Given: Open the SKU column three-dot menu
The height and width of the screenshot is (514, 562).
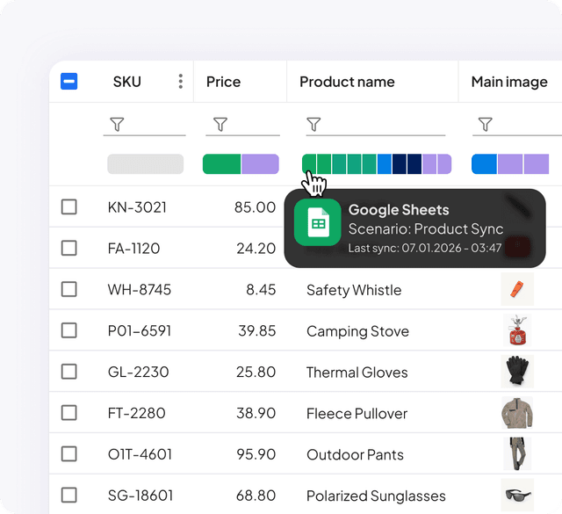Looking at the screenshot, I should pyautogui.click(x=180, y=82).
